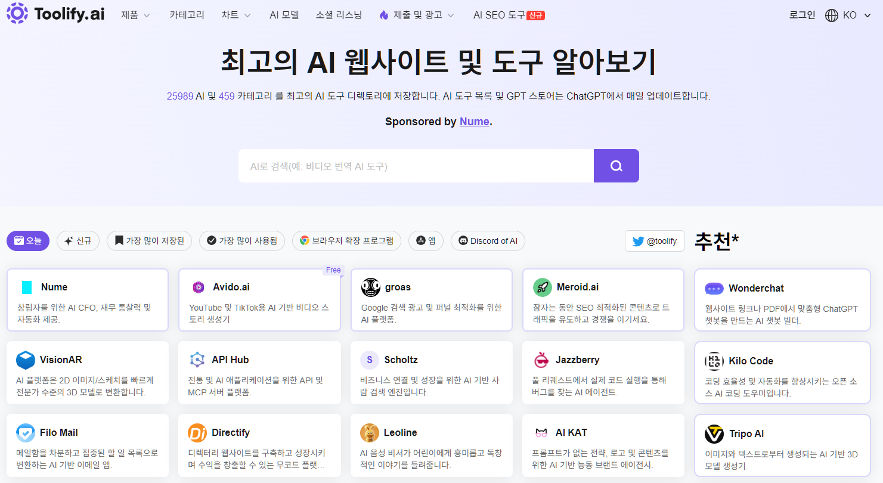The width and height of the screenshot is (883, 483).
Task: Click the Free badge on Avido.ai
Action: [x=333, y=270]
